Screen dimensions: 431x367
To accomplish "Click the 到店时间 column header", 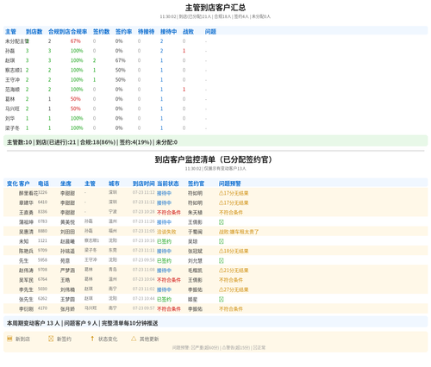I will point(144,183).
